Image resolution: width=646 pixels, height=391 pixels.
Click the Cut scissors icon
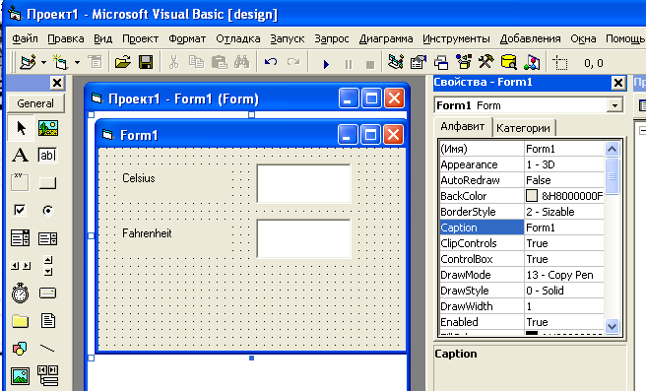point(174,63)
